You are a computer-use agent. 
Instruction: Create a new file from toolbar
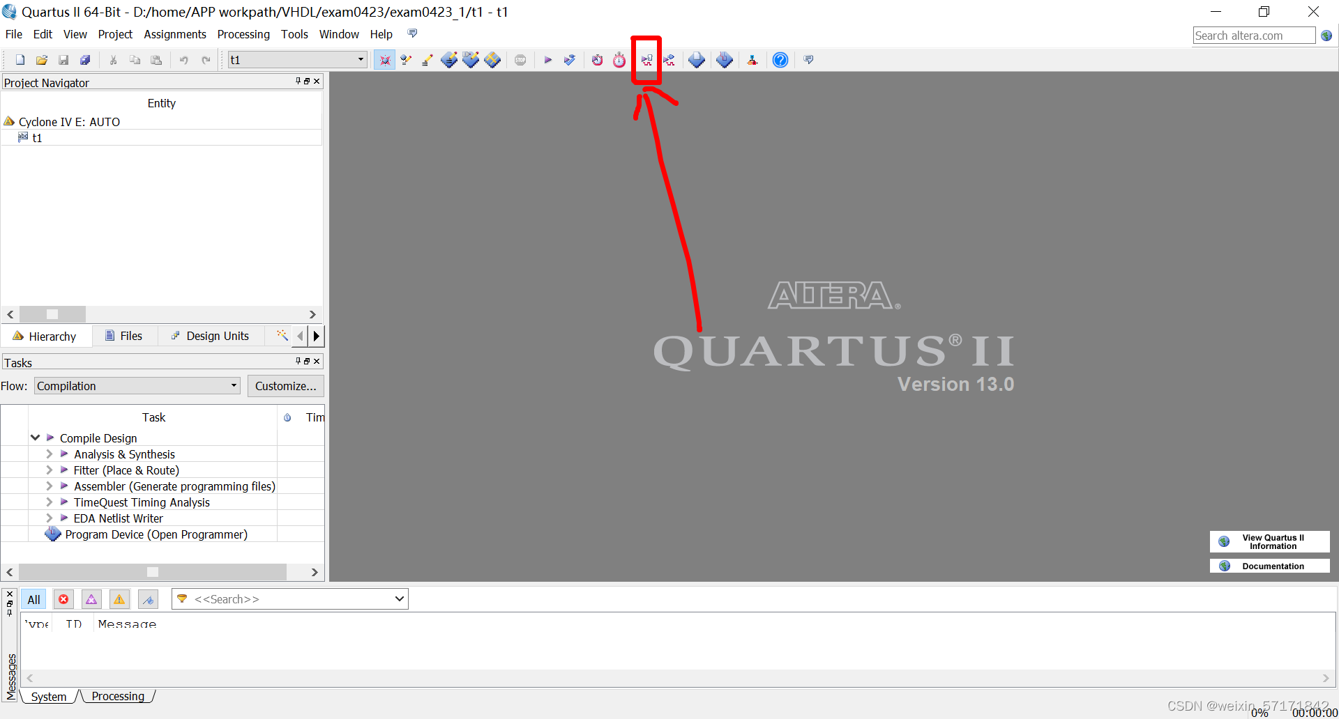(x=20, y=60)
